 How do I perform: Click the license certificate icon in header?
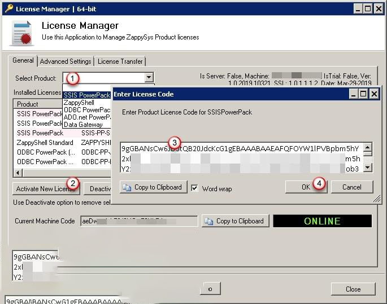coord(22,33)
